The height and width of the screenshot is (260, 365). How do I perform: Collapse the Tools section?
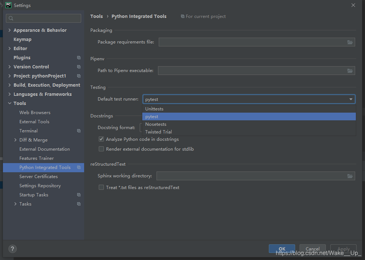click(10, 103)
